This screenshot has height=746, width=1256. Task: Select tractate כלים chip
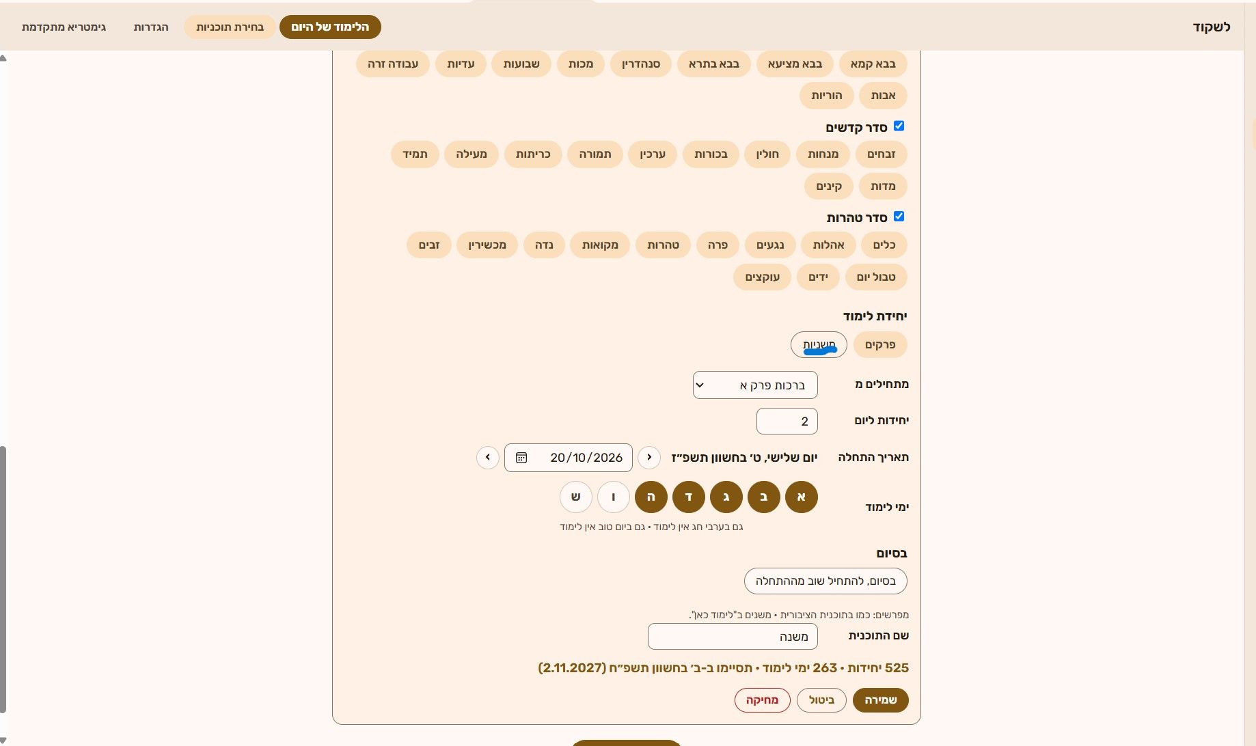click(x=884, y=245)
